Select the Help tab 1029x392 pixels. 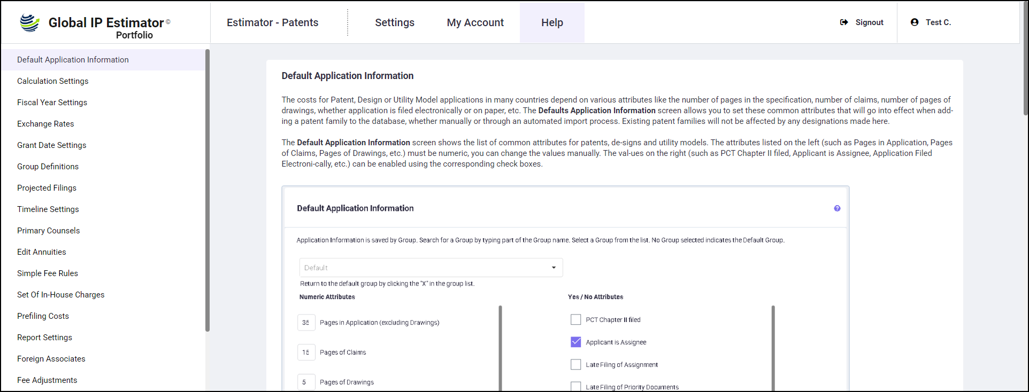(x=551, y=22)
